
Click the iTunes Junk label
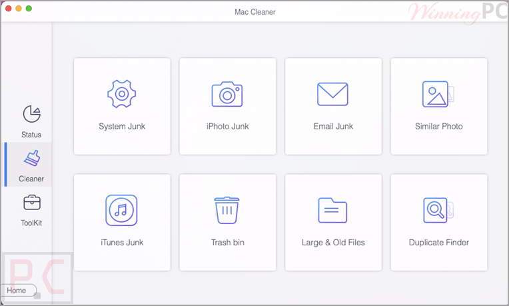(122, 242)
